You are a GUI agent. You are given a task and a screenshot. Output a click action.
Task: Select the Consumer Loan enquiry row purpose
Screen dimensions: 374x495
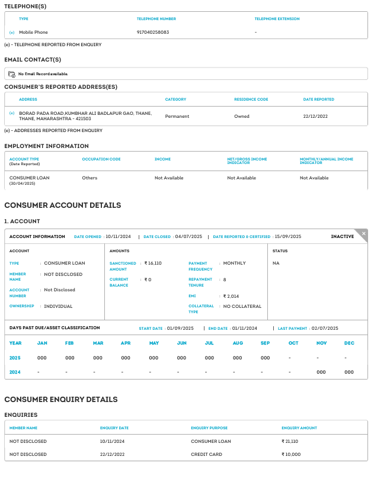211,441
